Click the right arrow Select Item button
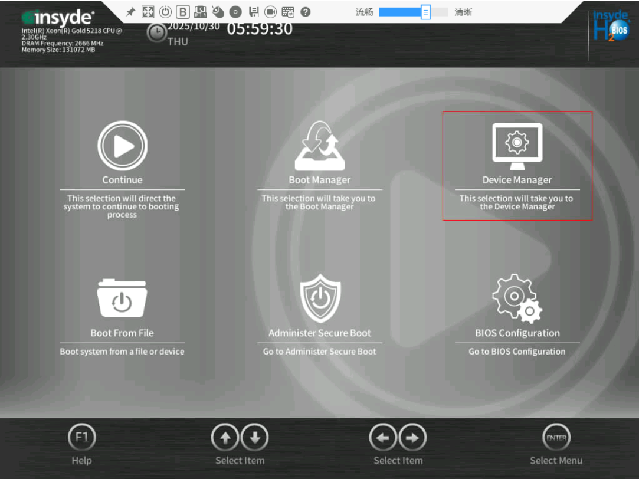Screen dimensions: 639x479 pyautogui.click(x=412, y=438)
